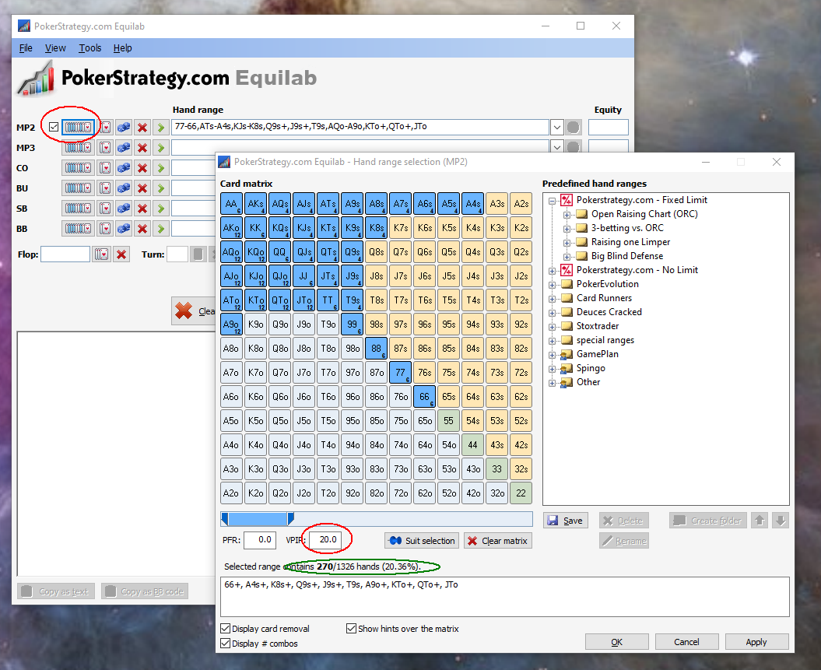Screen dimensions: 821x670
Task: Click the Flop cards input field
Action: [65, 254]
